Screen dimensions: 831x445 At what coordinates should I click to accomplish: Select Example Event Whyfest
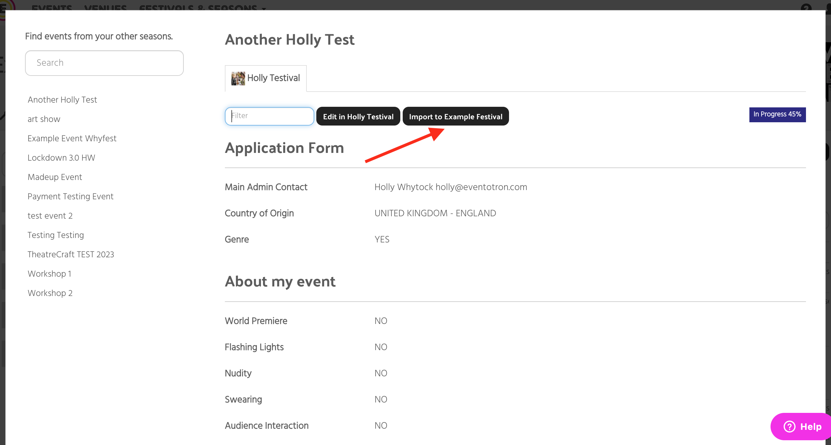pos(72,139)
